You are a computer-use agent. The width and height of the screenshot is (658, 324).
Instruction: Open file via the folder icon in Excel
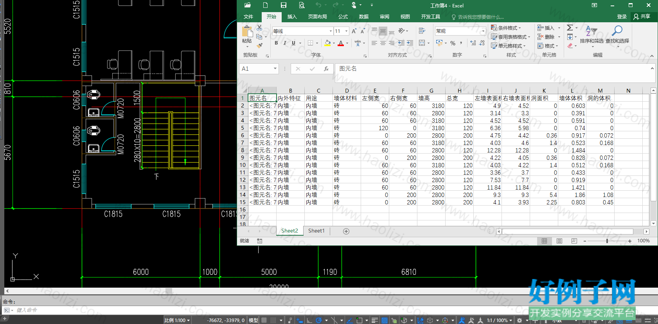pos(247,5)
